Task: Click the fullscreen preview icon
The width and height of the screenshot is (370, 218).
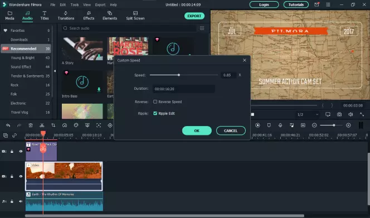Action: pyautogui.click(x=362, y=114)
